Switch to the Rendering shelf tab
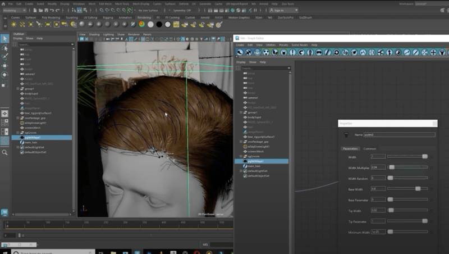The width and height of the screenshot is (449, 254). pyautogui.click(x=144, y=17)
